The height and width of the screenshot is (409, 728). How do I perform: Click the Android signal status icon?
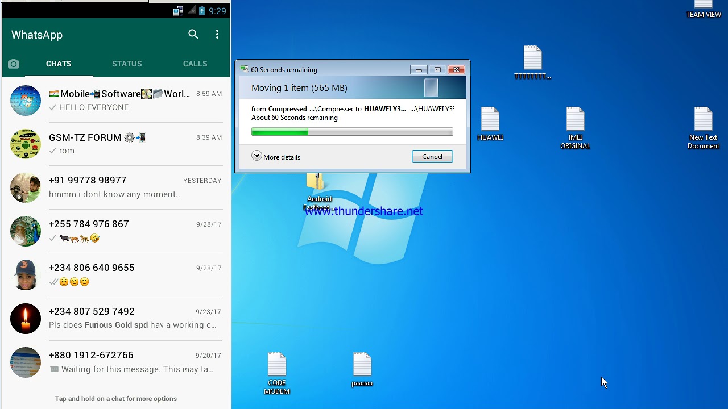(x=192, y=11)
